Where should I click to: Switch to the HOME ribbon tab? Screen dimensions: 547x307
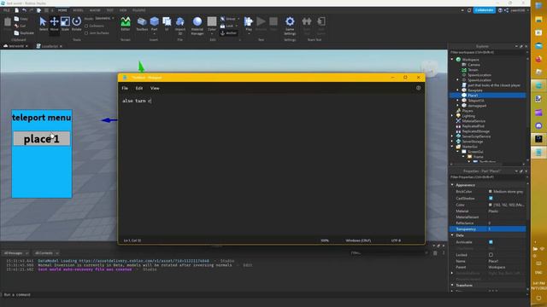click(62, 10)
